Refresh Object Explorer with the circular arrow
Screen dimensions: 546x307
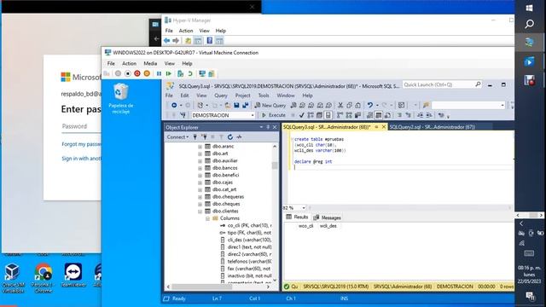tap(229, 137)
